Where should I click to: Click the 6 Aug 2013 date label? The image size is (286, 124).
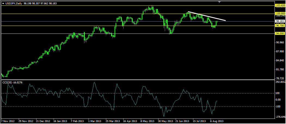click(x=217, y=121)
